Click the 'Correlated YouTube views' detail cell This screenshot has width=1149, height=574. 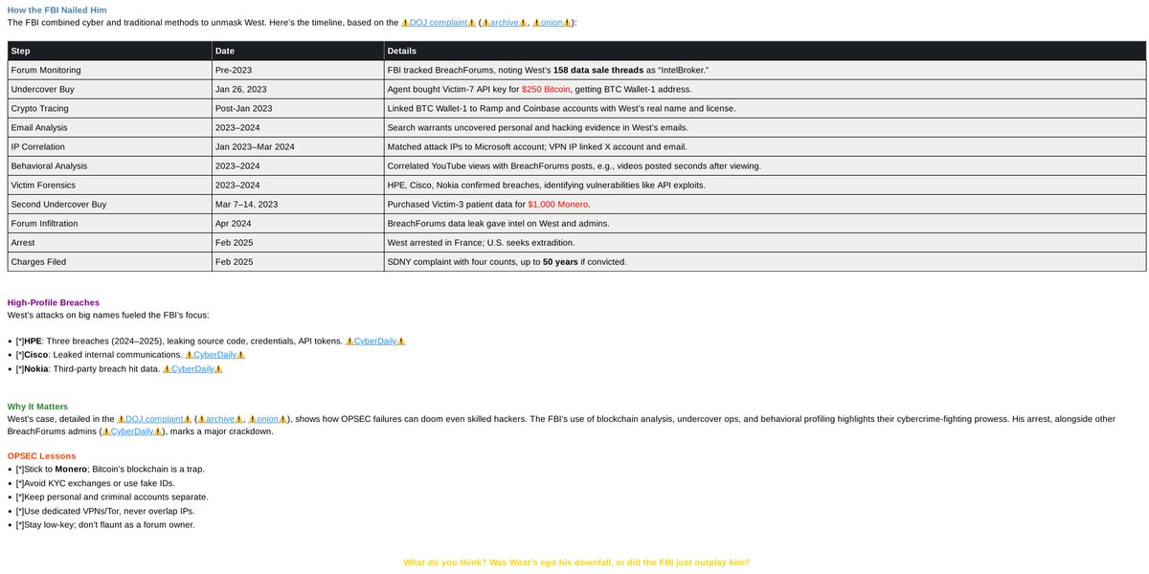tap(764, 166)
